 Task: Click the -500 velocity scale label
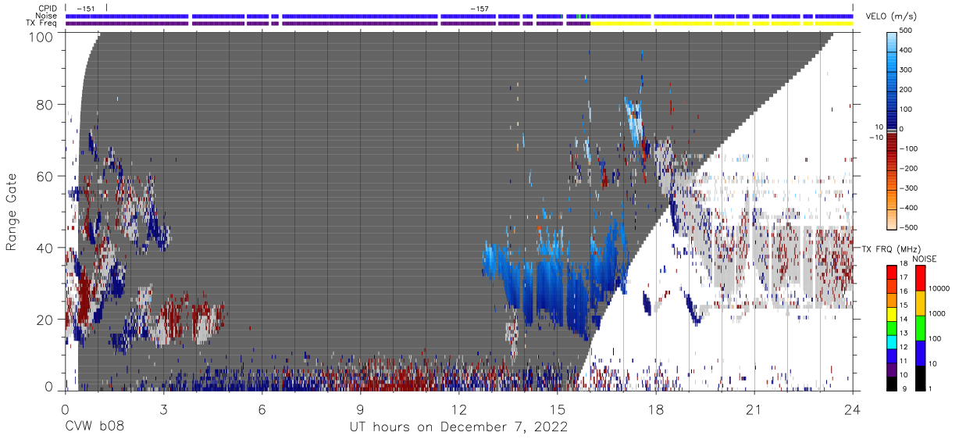click(910, 227)
